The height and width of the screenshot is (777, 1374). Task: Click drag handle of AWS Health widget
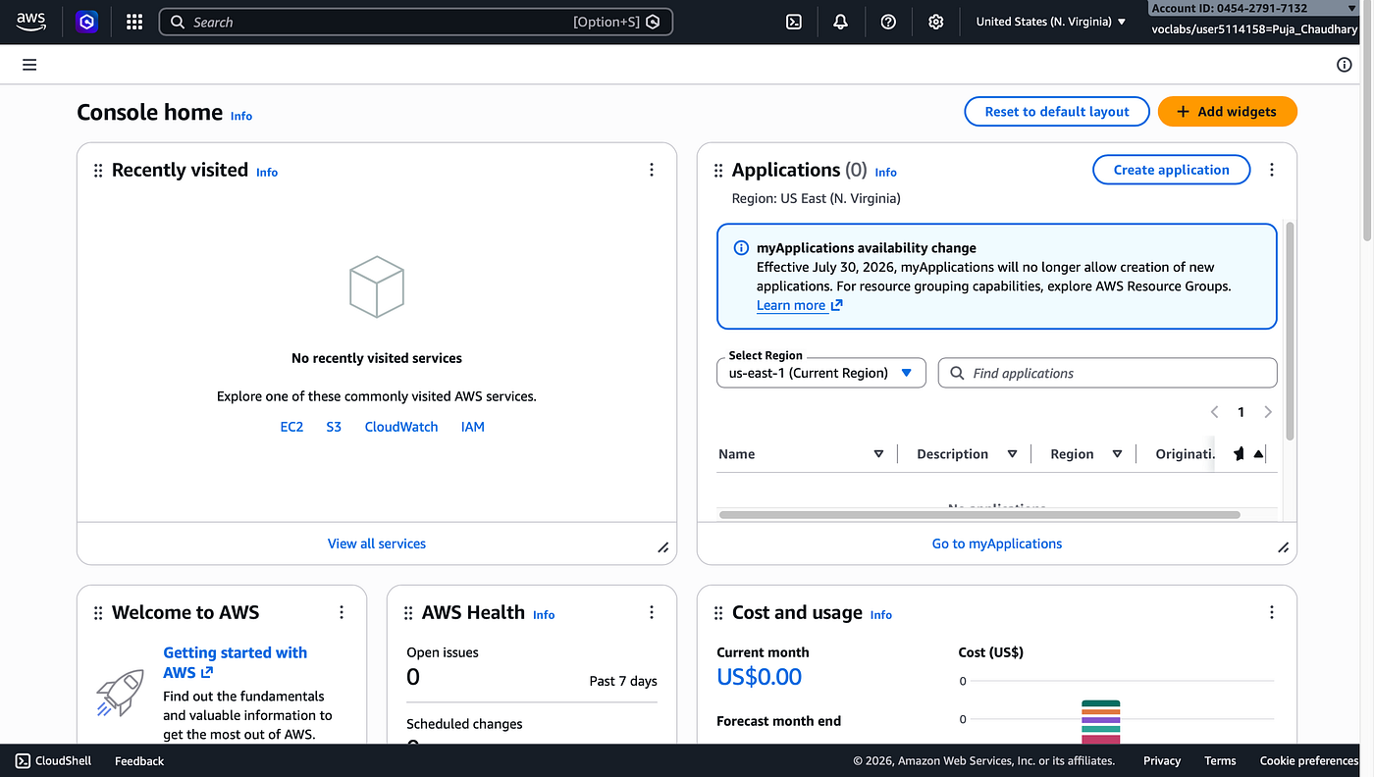coord(408,613)
